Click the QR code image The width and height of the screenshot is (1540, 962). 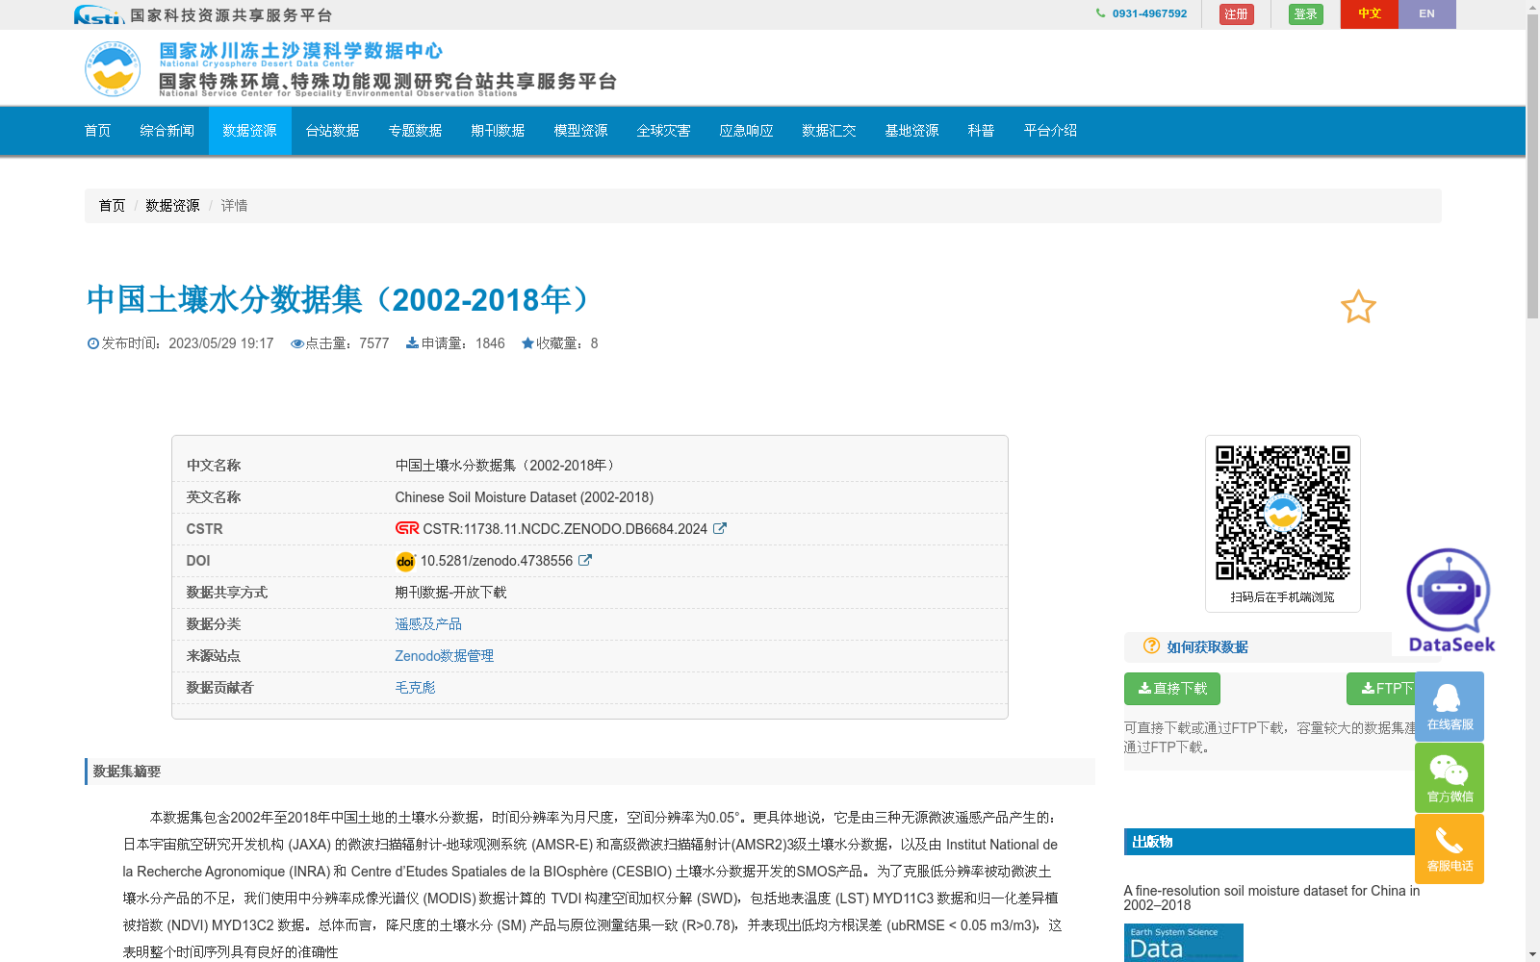point(1282,512)
